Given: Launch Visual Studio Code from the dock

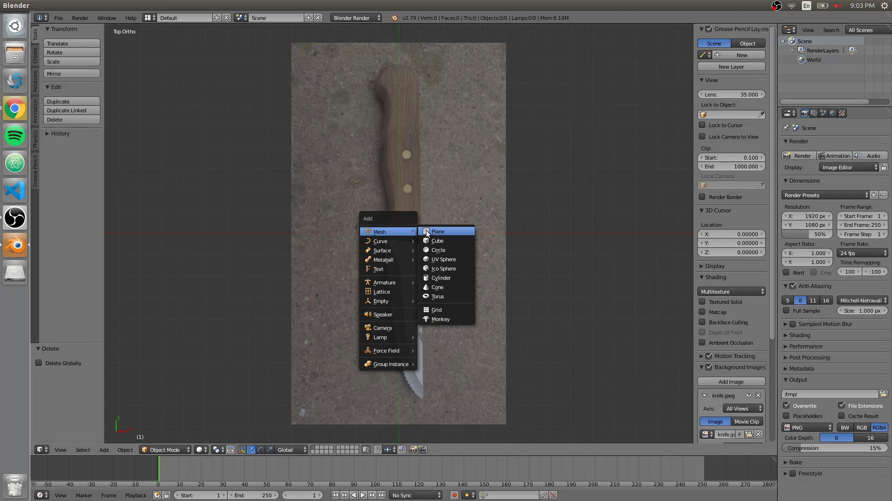Looking at the screenshot, I should tap(15, 191).
